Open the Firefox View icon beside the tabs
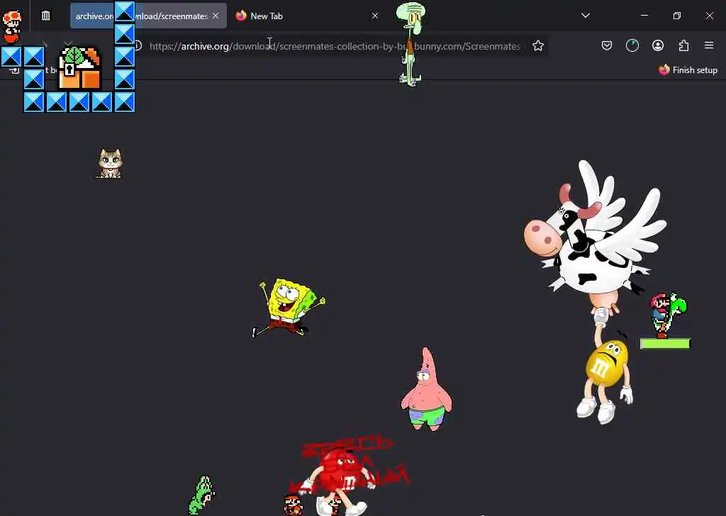Viewport: 726px width, 516px height. click(x=45, y=16)
